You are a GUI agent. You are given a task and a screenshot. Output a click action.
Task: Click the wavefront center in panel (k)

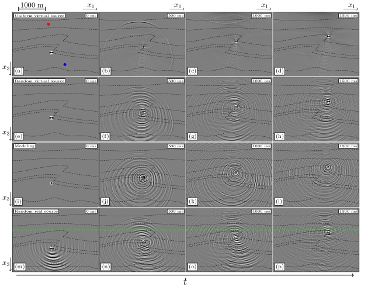pyautogui.click(x=235, y=173)
